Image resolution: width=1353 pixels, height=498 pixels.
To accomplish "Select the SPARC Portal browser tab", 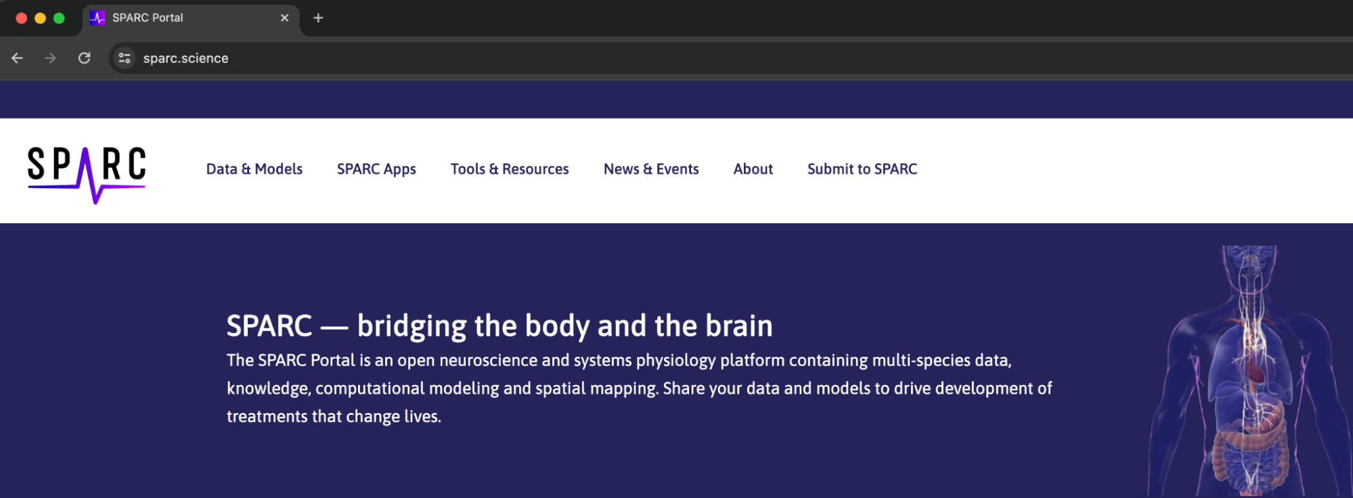I will click(191, 18).
